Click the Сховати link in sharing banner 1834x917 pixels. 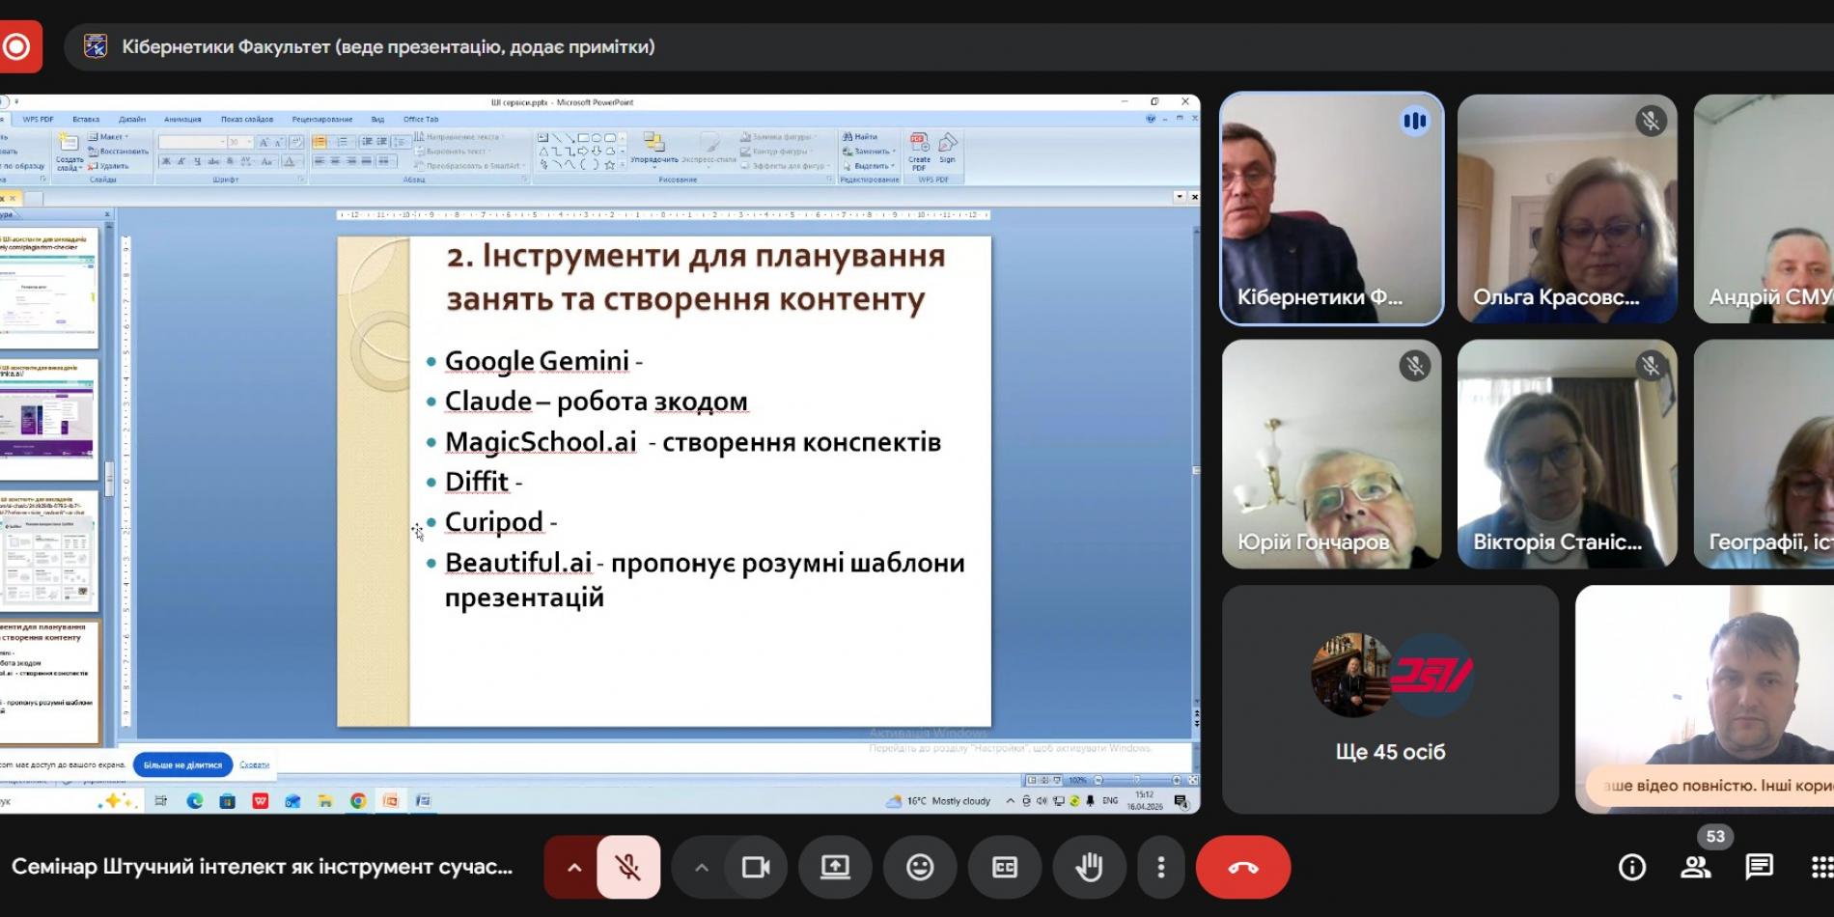(x=254, y=764)
